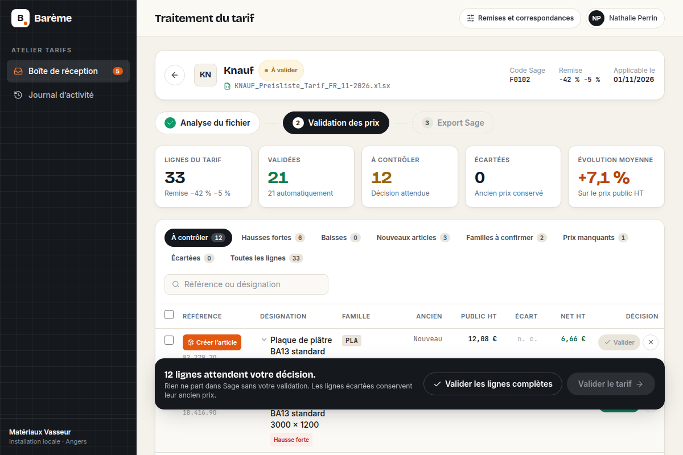
Task: Click Matériaux Vasseur in sidebar footer
Action: (x=40, y=432)
